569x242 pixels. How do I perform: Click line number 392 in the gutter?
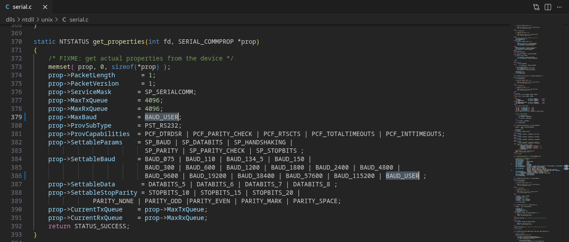16,226
